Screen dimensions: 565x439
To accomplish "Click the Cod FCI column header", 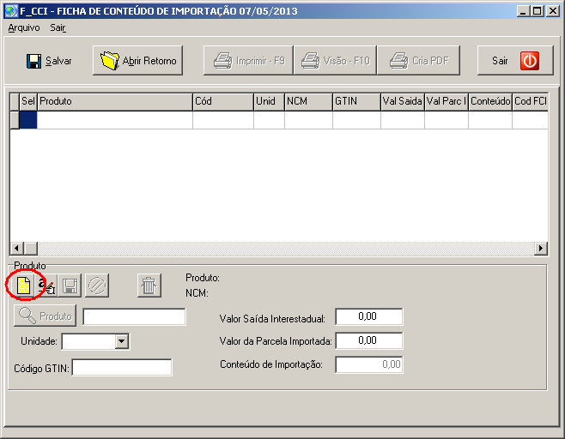I will coord(530,101).
